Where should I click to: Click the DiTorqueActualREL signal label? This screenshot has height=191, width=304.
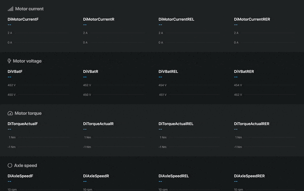coord(176,124)
